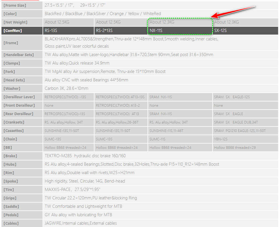279x227 pixels.
Task: Click the [Handelbar Sets] label
Action: pos(19,55)
